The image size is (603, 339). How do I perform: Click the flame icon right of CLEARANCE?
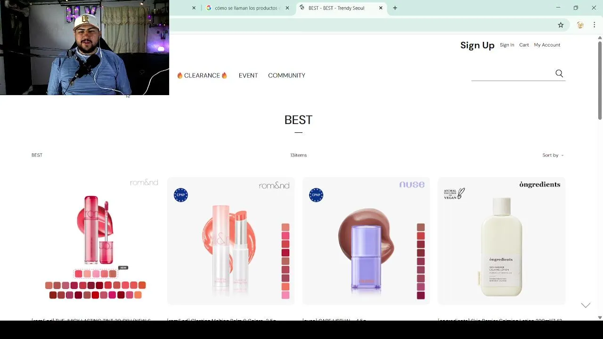[x=224, y=75]
